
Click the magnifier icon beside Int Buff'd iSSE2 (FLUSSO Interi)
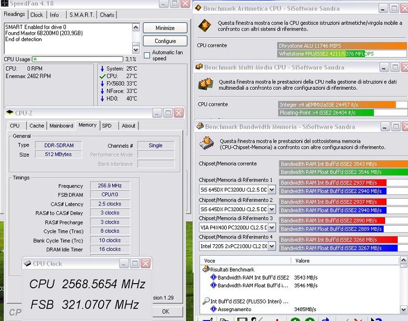[x=206, y=301]
